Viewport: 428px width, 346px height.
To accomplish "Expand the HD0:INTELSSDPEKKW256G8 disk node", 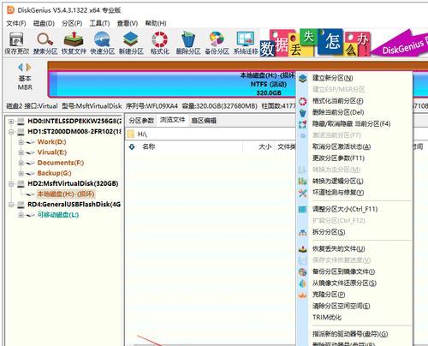I will 11,122.
